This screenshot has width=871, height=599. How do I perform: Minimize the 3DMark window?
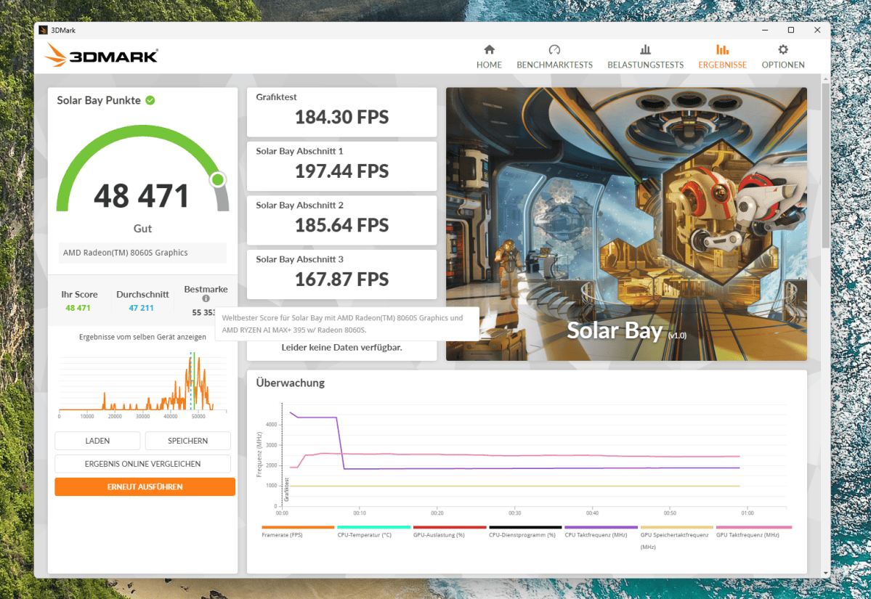point(765,30)
